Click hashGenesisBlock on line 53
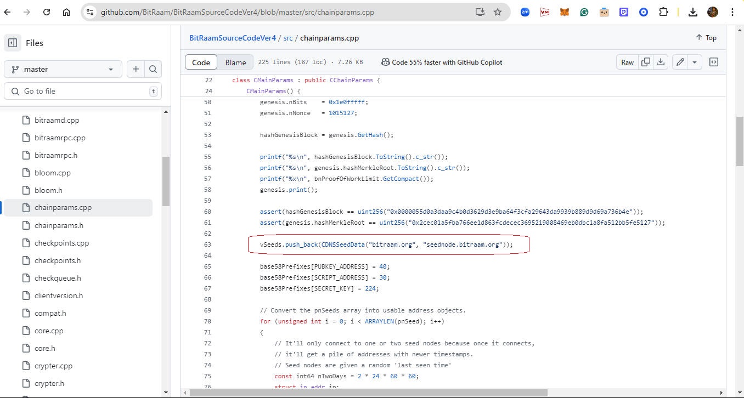744x398 pixels. pos(289,135)
